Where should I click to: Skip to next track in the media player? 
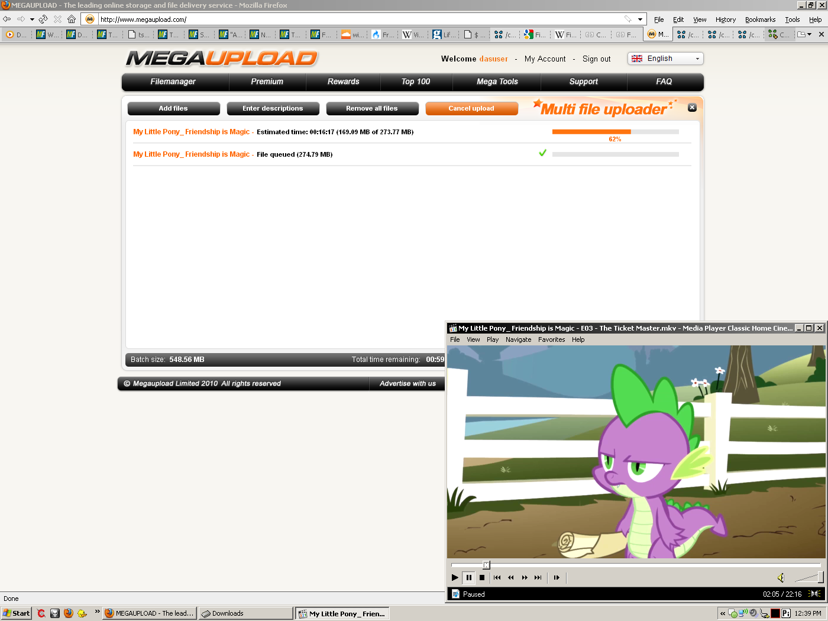(x=538, y=578)
